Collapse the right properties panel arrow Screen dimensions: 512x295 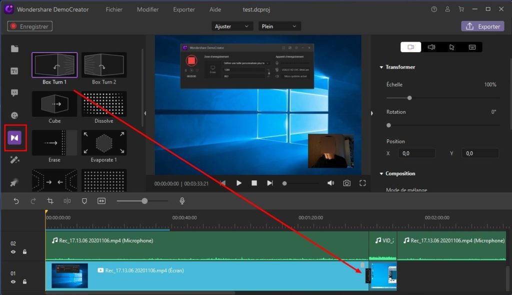(x=371, y=113)
